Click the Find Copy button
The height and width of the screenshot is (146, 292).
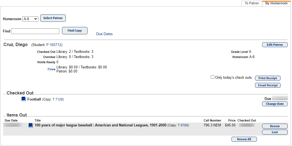(74, 31)
